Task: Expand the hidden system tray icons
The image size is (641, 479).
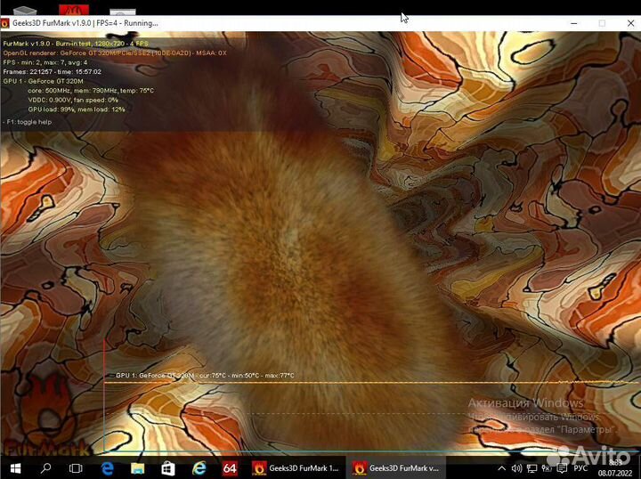Action: [503, 467]
